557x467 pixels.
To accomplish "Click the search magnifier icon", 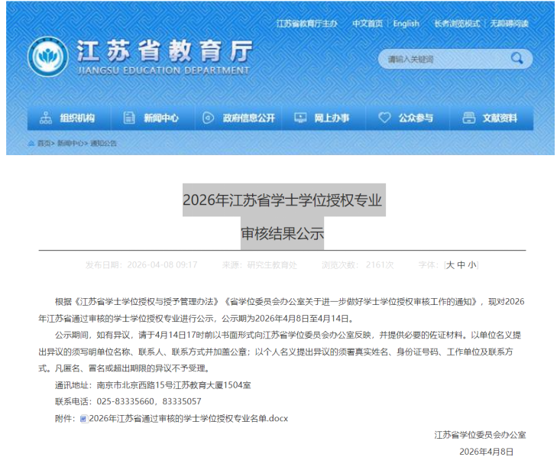I will click(517, 58).
